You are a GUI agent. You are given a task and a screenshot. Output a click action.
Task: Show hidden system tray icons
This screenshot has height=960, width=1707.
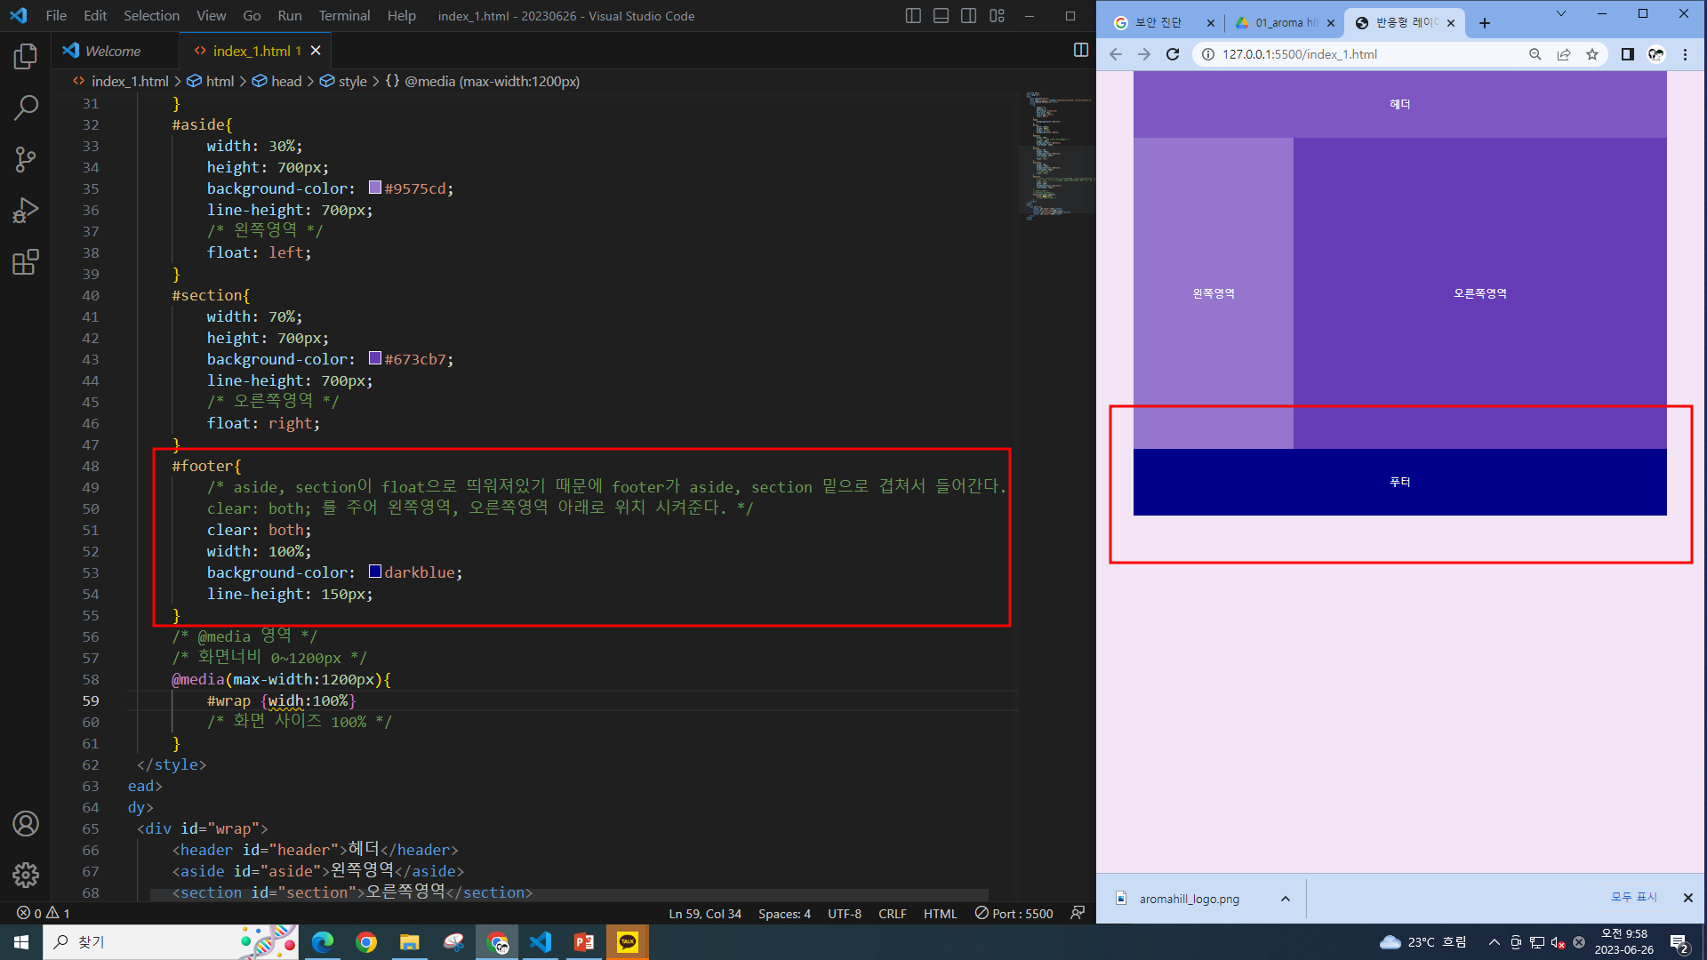click(x=1494, y=942)
